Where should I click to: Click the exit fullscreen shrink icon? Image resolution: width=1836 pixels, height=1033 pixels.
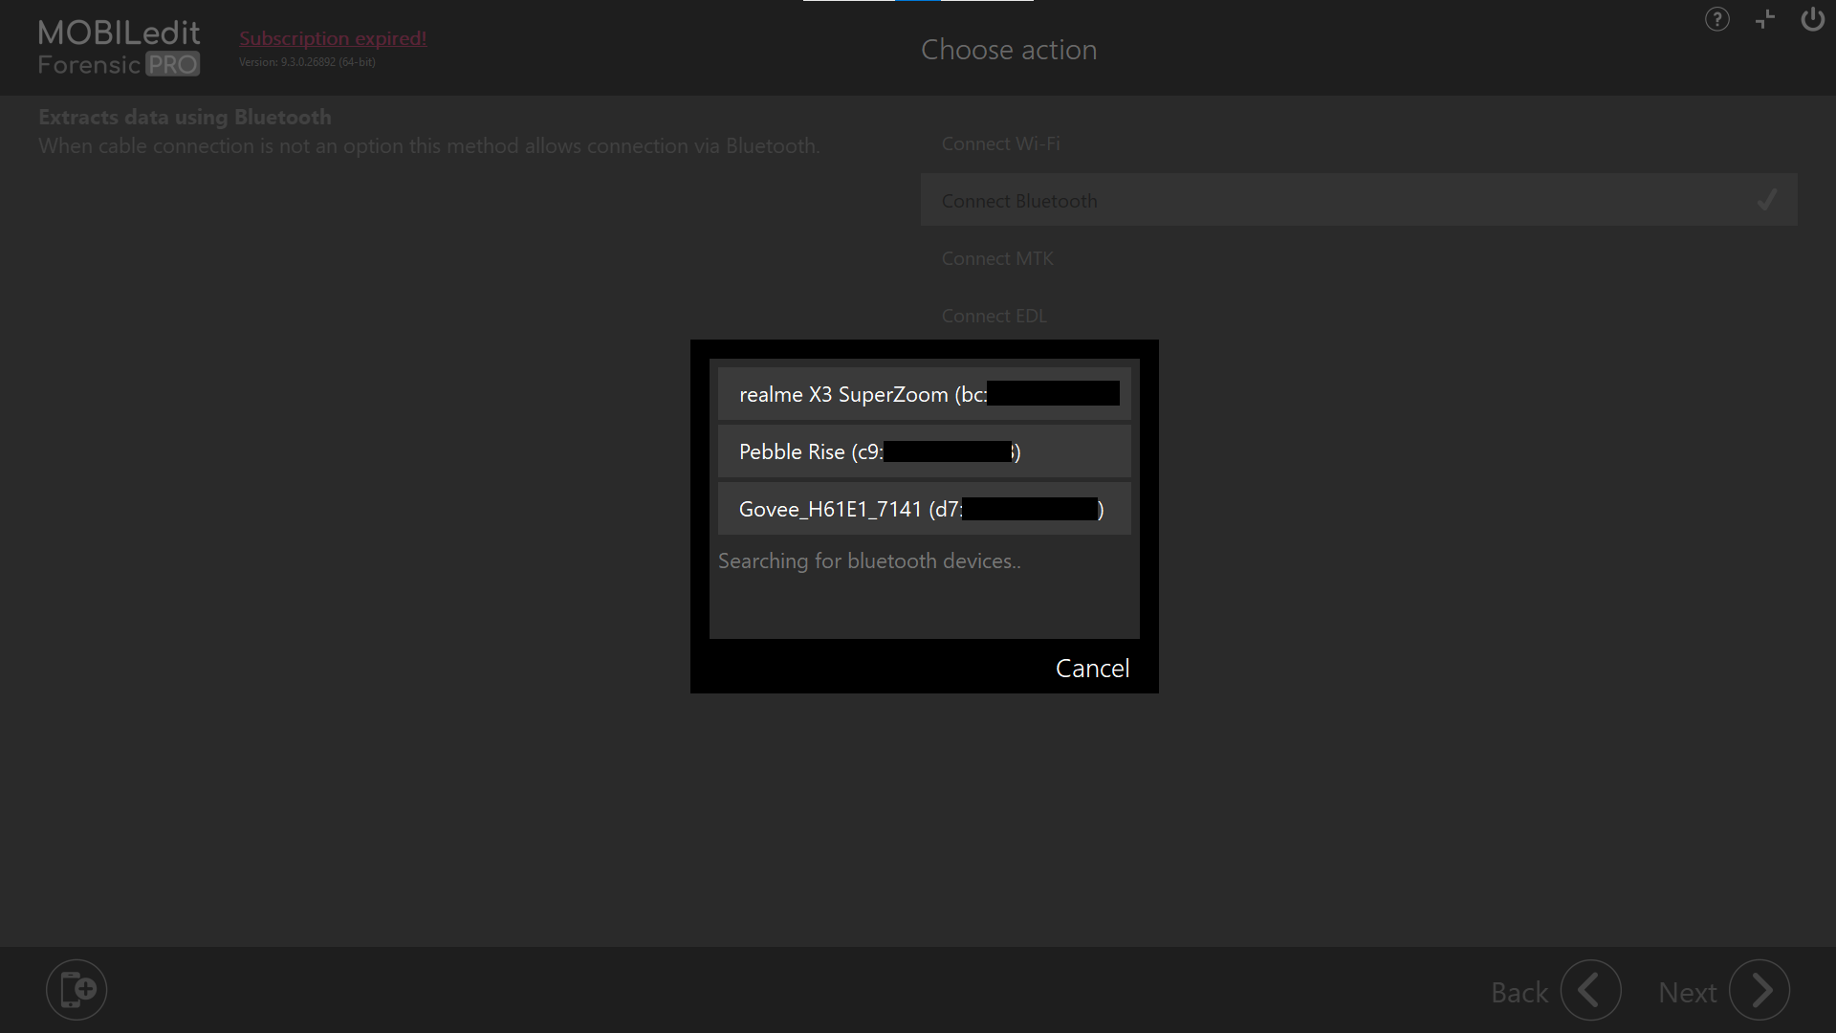(x=1765, y=19)
